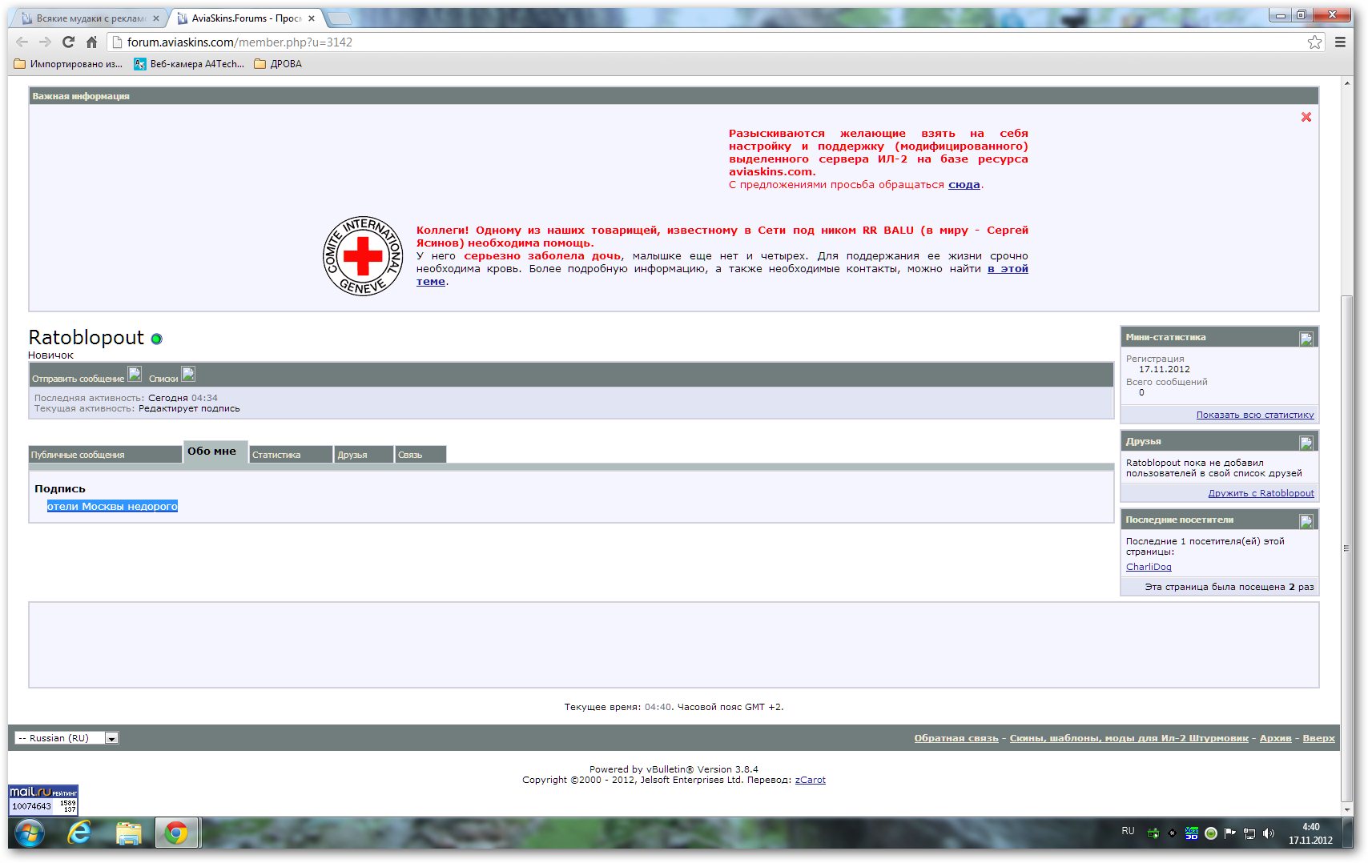1368x863 pixels.
Task: Open the Ил-2 Штурмовик skins footer link
Action: point(1129,738)
